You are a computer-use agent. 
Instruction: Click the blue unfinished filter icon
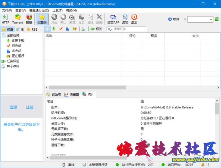68,29
